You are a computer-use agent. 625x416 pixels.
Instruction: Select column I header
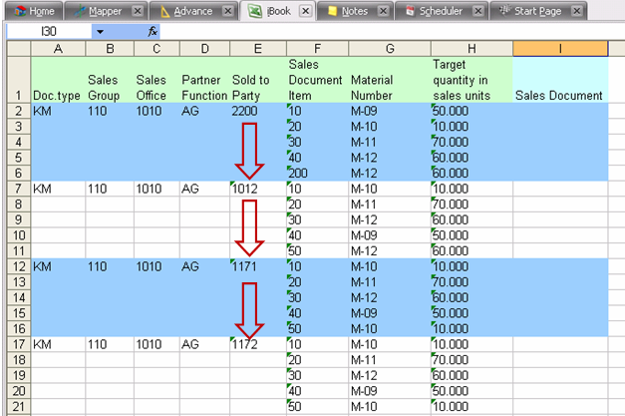559,49
